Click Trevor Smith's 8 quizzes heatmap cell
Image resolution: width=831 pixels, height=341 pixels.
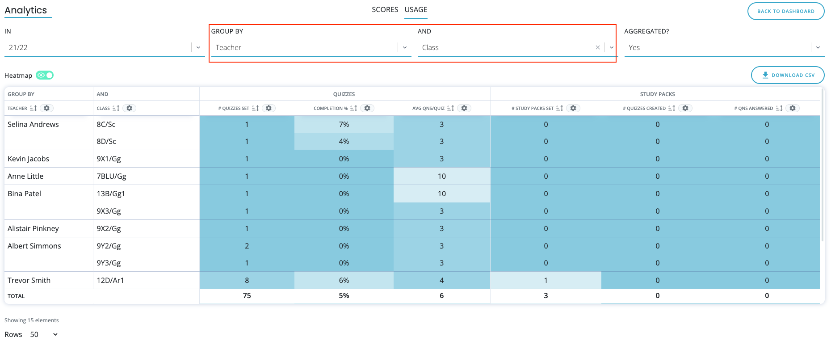coord(247,280)
